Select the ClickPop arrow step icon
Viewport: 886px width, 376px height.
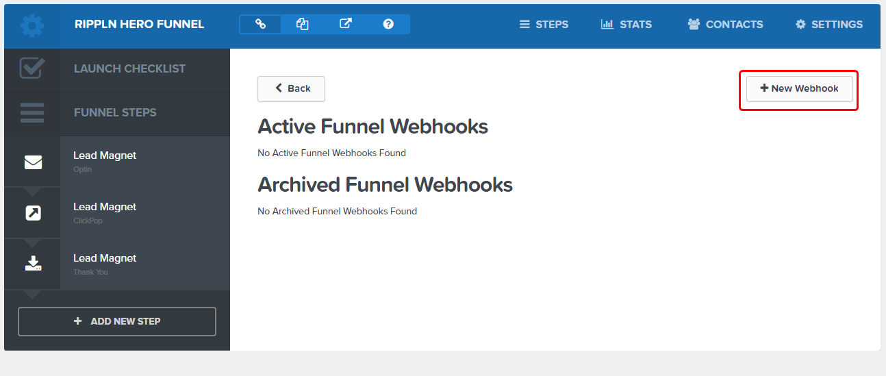tap(33, 213)
